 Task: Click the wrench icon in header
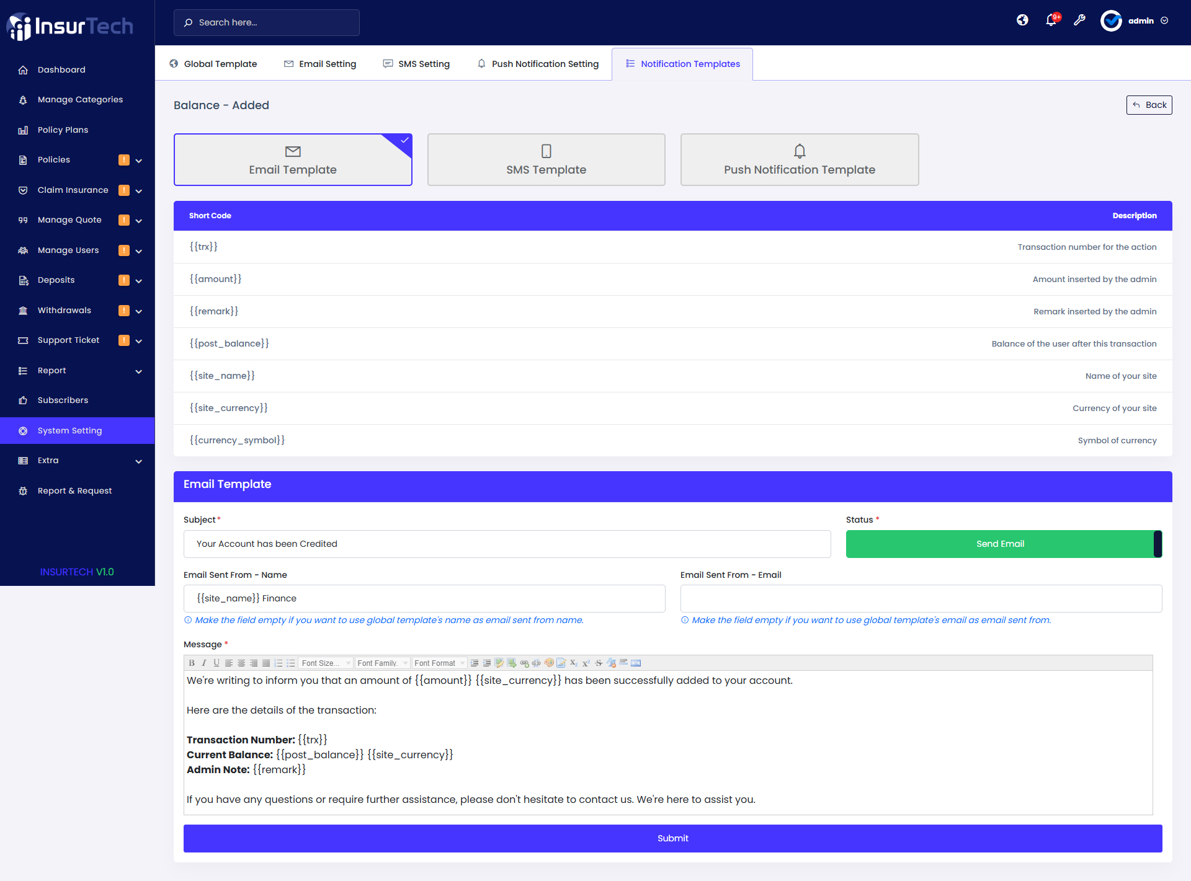(x=1079, y=20)
